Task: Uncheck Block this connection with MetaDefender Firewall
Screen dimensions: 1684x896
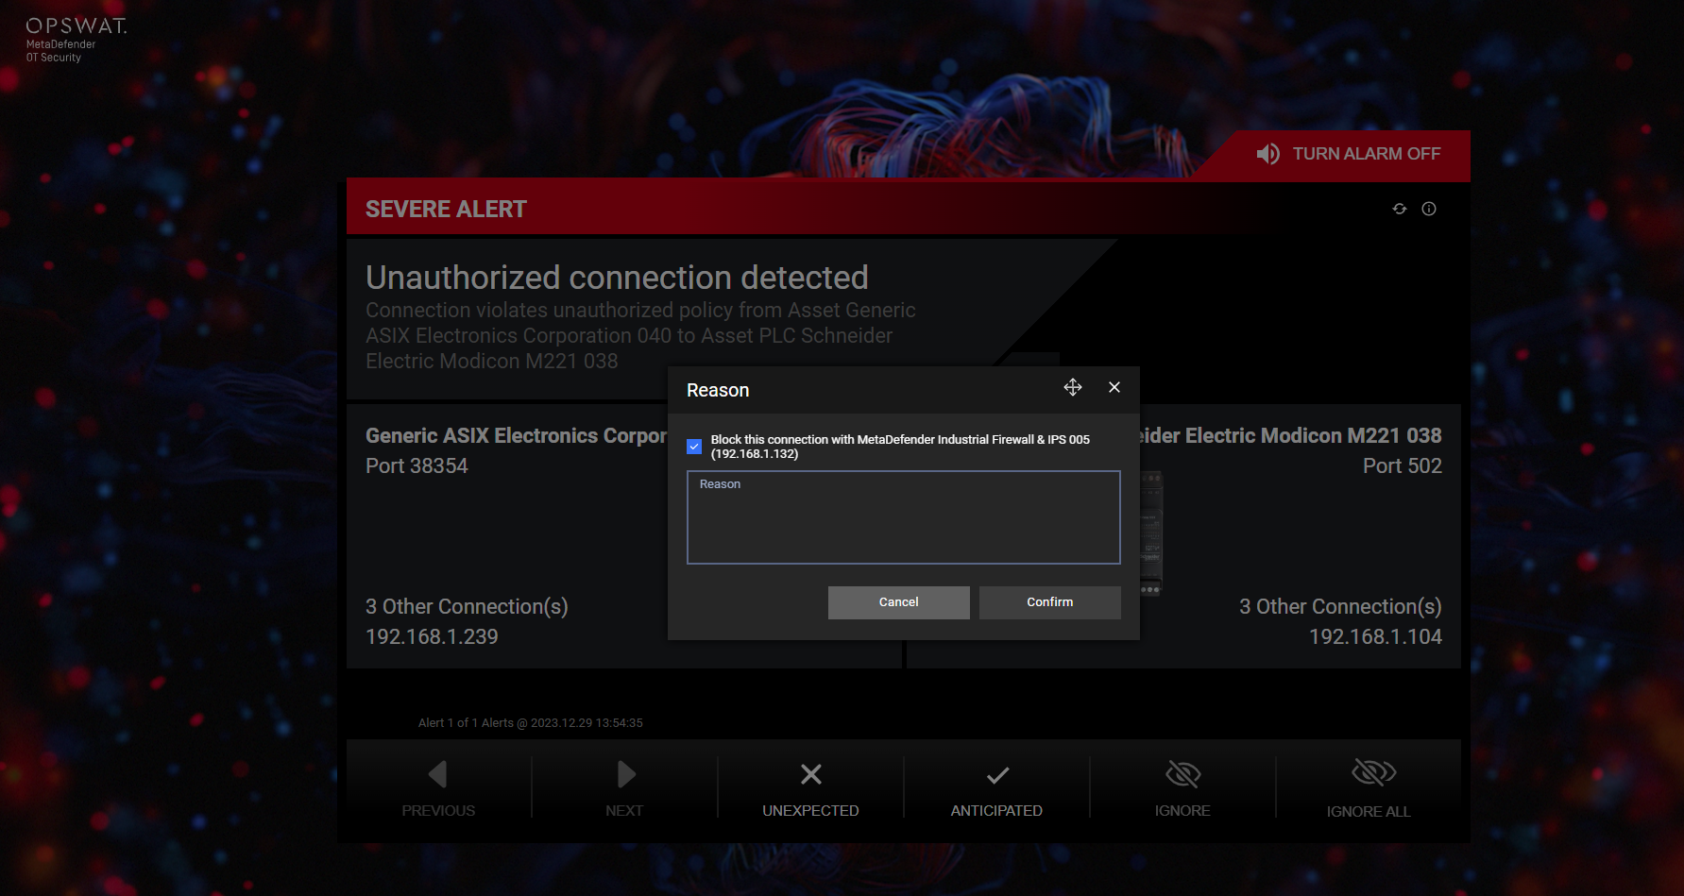Action: 694,447
